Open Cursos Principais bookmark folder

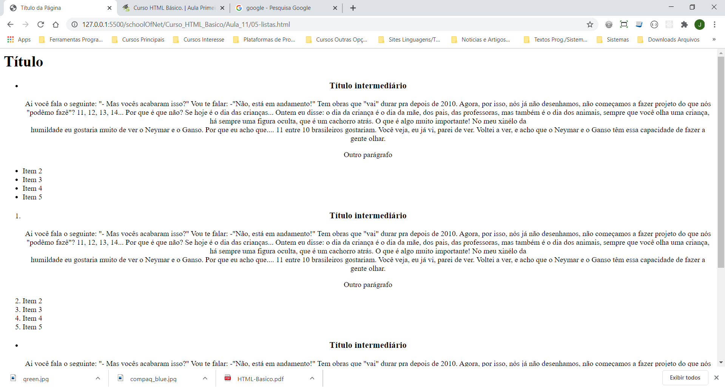pos(138,40)
